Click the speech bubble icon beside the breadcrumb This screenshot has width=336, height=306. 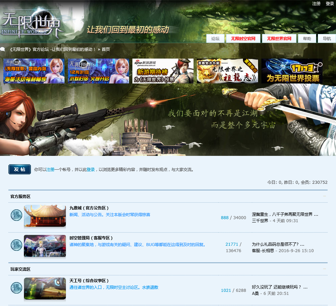3,49
